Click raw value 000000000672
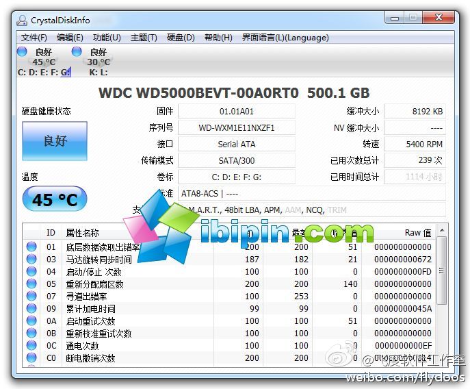The height and width of the screenshot is (389, 470). (403, 260)
